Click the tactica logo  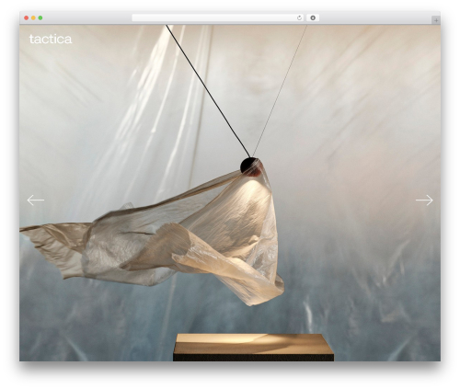coord(51,40)
